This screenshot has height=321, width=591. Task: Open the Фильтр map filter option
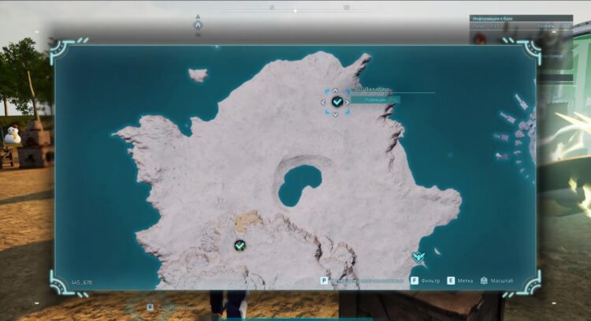pyautogui.click(x=432, y=280)
